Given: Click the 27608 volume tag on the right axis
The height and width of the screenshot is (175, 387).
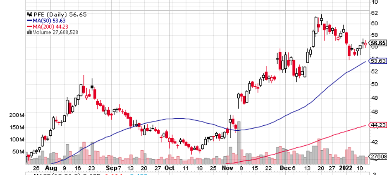Looking at the screenshot, I should click(x=377, y=156).
